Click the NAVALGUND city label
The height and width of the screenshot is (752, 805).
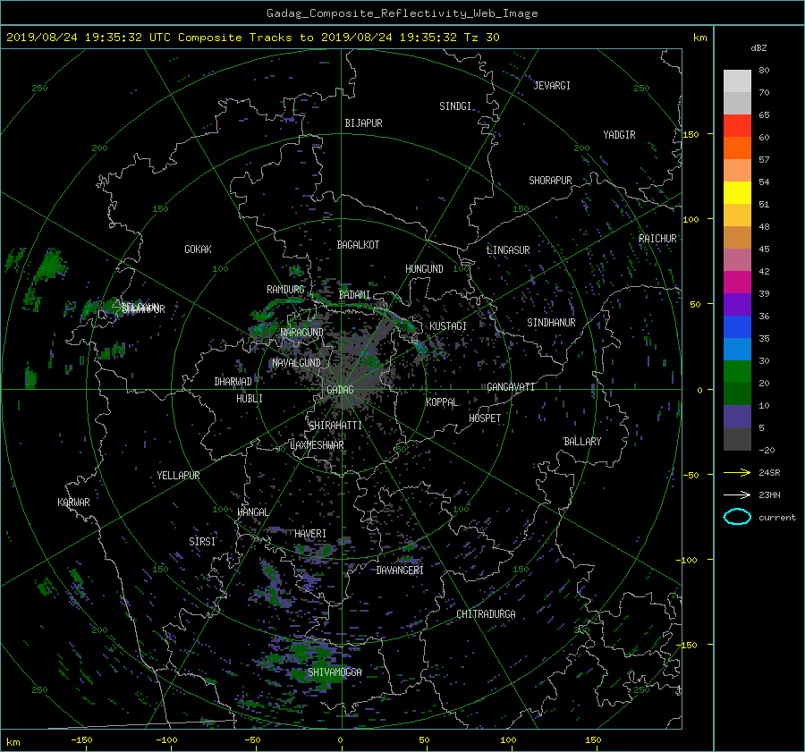[x=296, y=363]
